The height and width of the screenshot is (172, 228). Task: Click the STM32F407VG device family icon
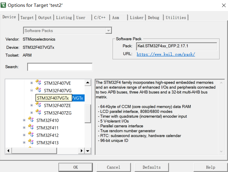(38, 90)
